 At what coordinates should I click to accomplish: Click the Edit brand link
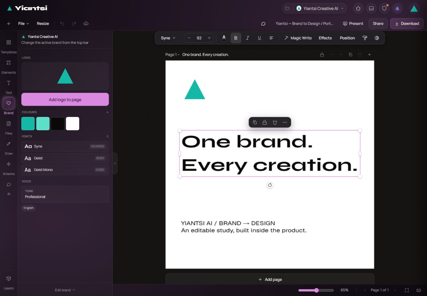pyautogui.click(x=65, y=290)
